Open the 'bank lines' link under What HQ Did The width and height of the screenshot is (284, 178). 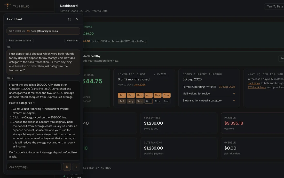pyautogui.click(x=254, y=83)
